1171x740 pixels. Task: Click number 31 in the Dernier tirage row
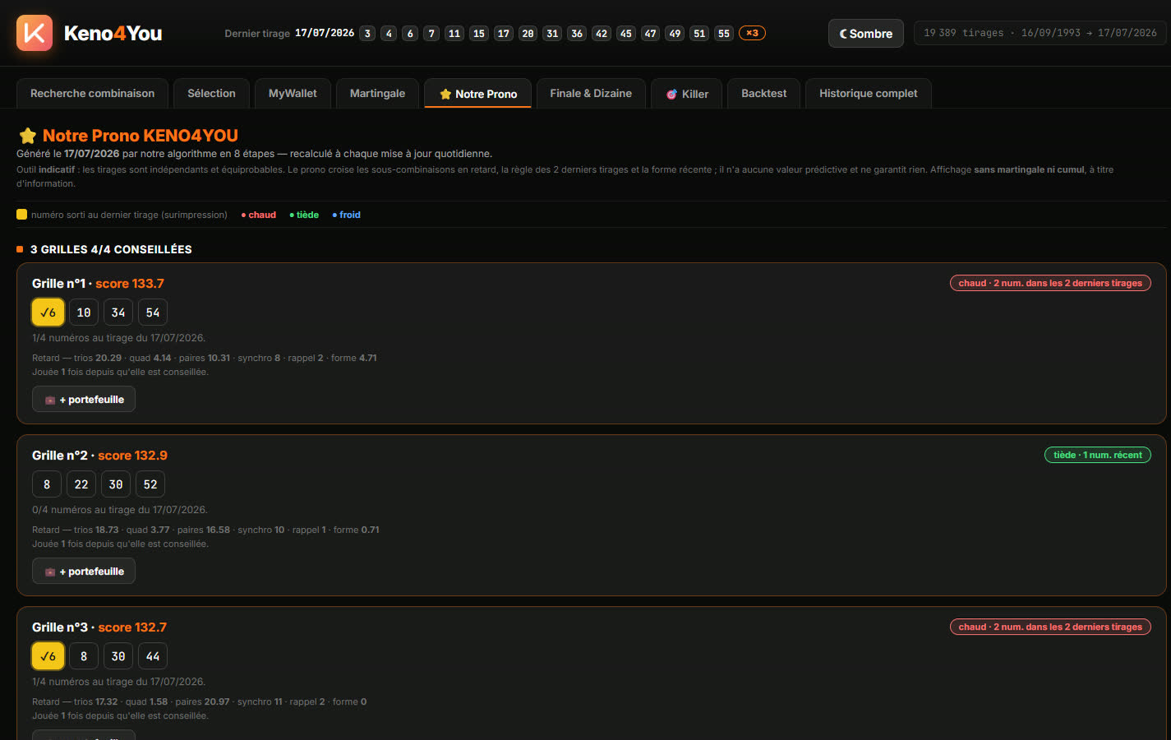[x=552, y=34]
